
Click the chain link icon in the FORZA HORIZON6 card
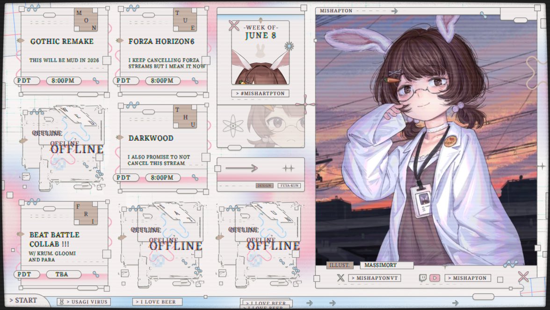[x=195, y=80]
